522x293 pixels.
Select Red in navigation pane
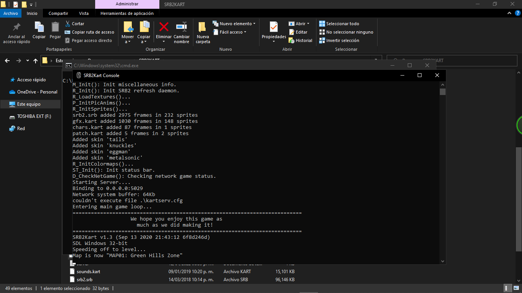[x=21, y=129]
